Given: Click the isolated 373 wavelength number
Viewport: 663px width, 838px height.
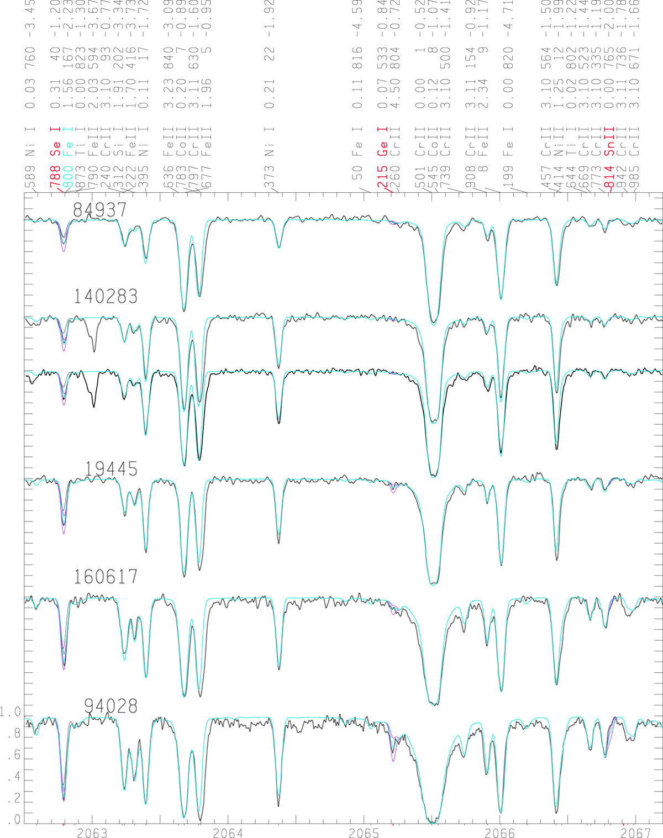Looking at the screenshot, I should pyautogui.click(x=270, y=177).
